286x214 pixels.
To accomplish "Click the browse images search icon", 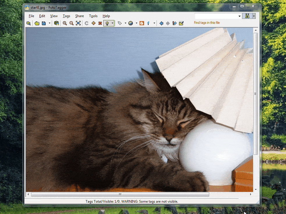I will tap(29, 23).
